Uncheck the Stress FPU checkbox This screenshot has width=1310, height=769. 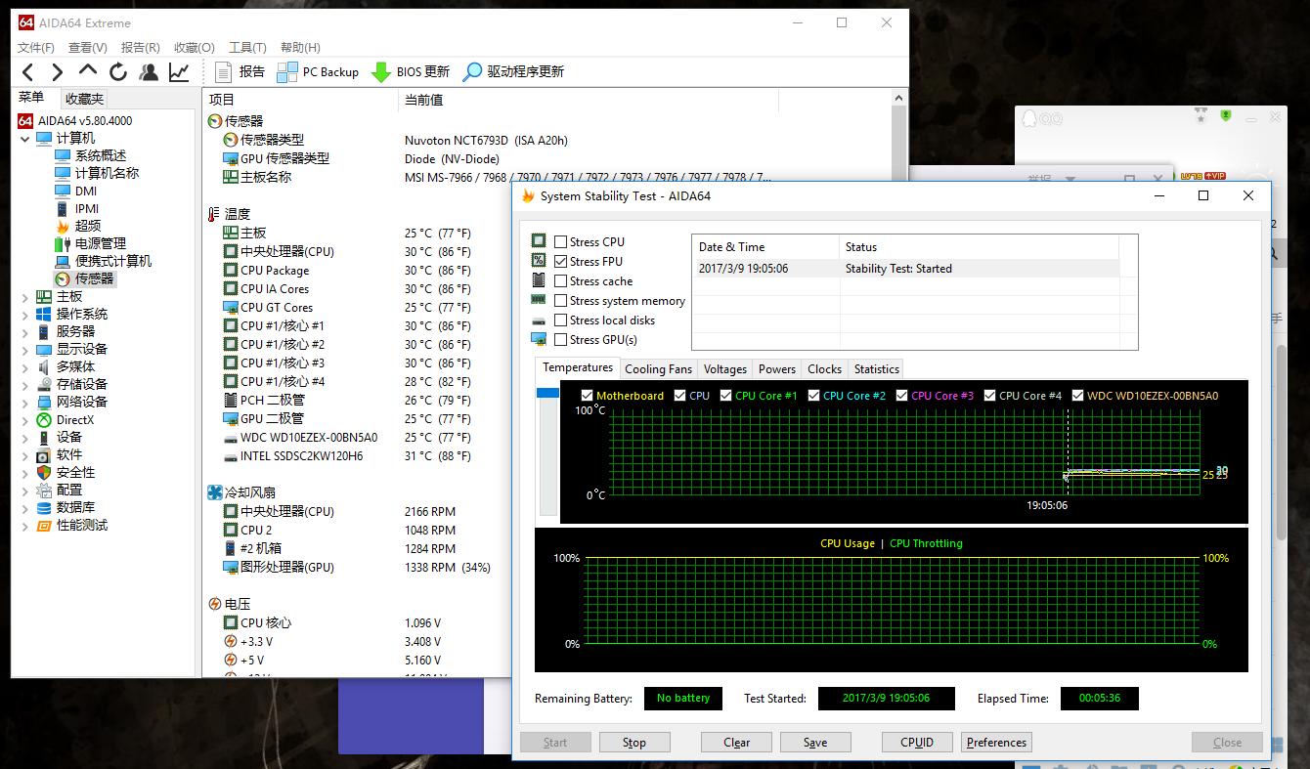pos(561,262)
